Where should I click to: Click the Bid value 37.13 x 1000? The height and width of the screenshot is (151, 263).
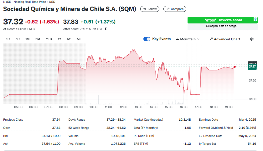[51, 136]
